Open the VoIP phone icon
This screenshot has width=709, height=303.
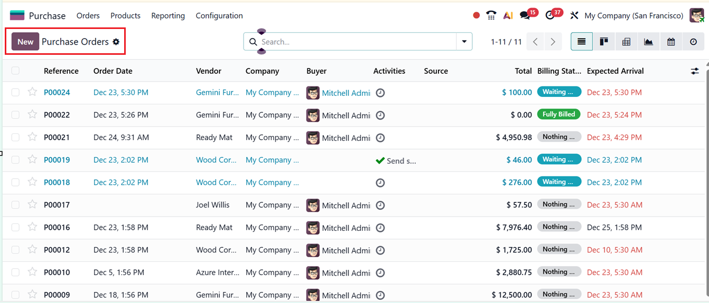(491, 15)
